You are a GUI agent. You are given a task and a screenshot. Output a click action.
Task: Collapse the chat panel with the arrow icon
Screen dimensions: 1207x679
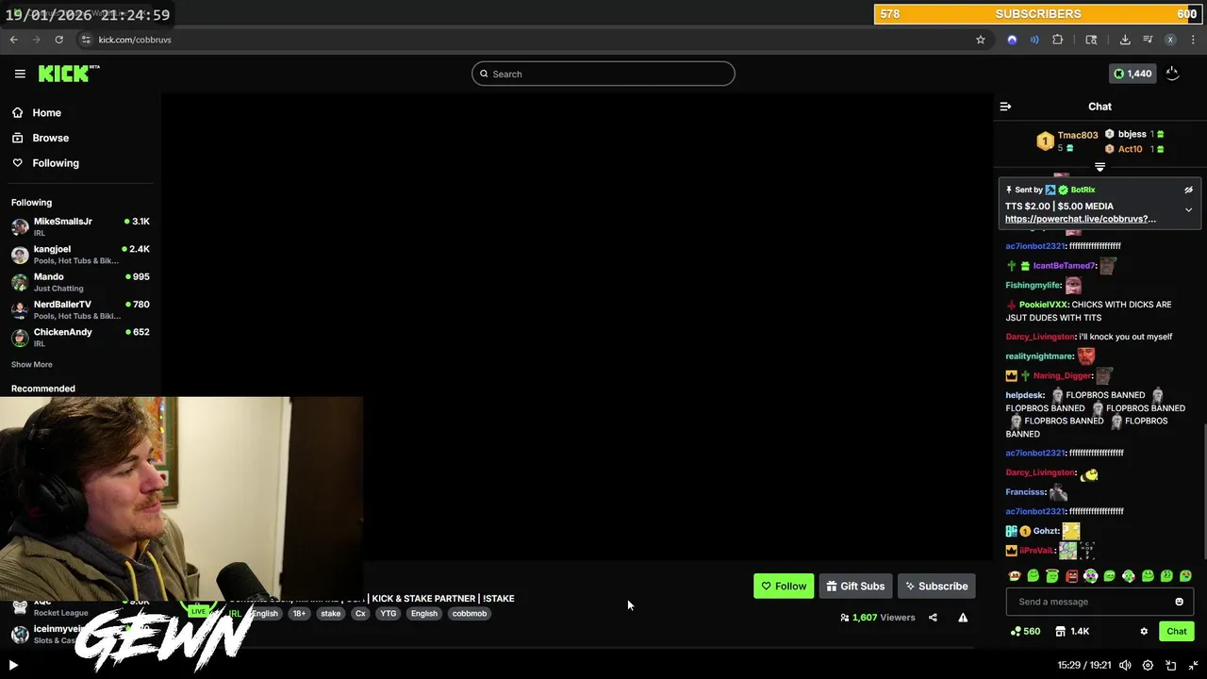tap(1005, 107)
